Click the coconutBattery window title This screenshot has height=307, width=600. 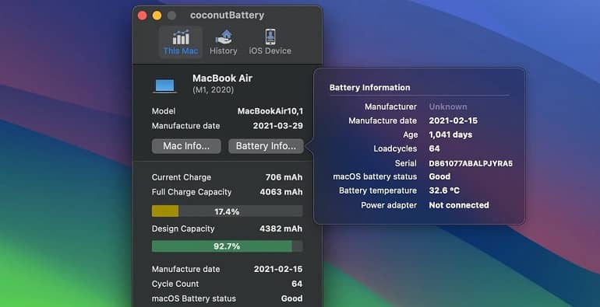228,16
